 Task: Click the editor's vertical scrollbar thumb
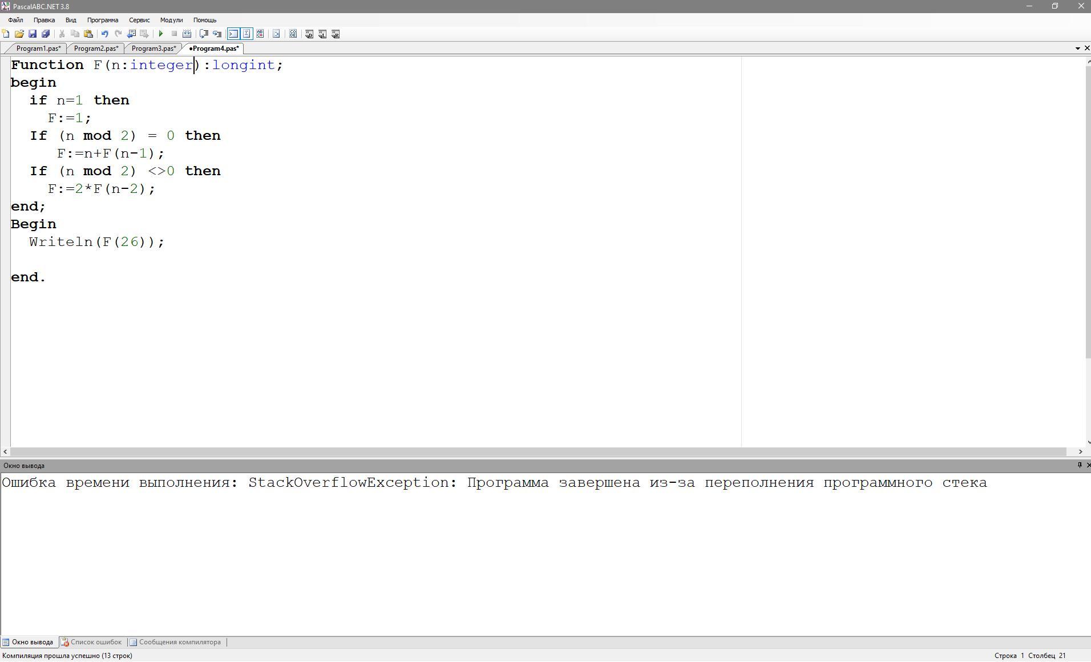click(1088, 211)
